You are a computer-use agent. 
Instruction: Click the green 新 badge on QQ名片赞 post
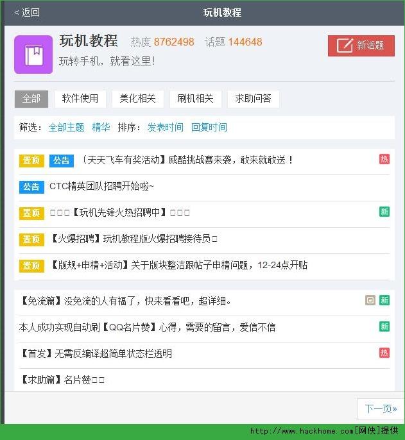384,326
